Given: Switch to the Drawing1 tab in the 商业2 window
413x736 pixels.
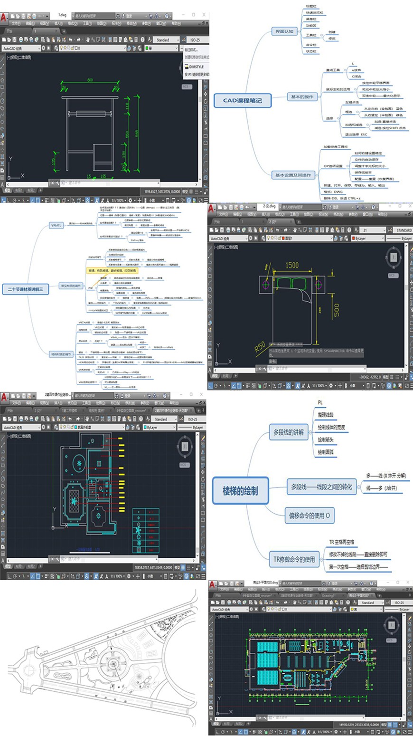Looking at the screenshot, I should 329,595.
